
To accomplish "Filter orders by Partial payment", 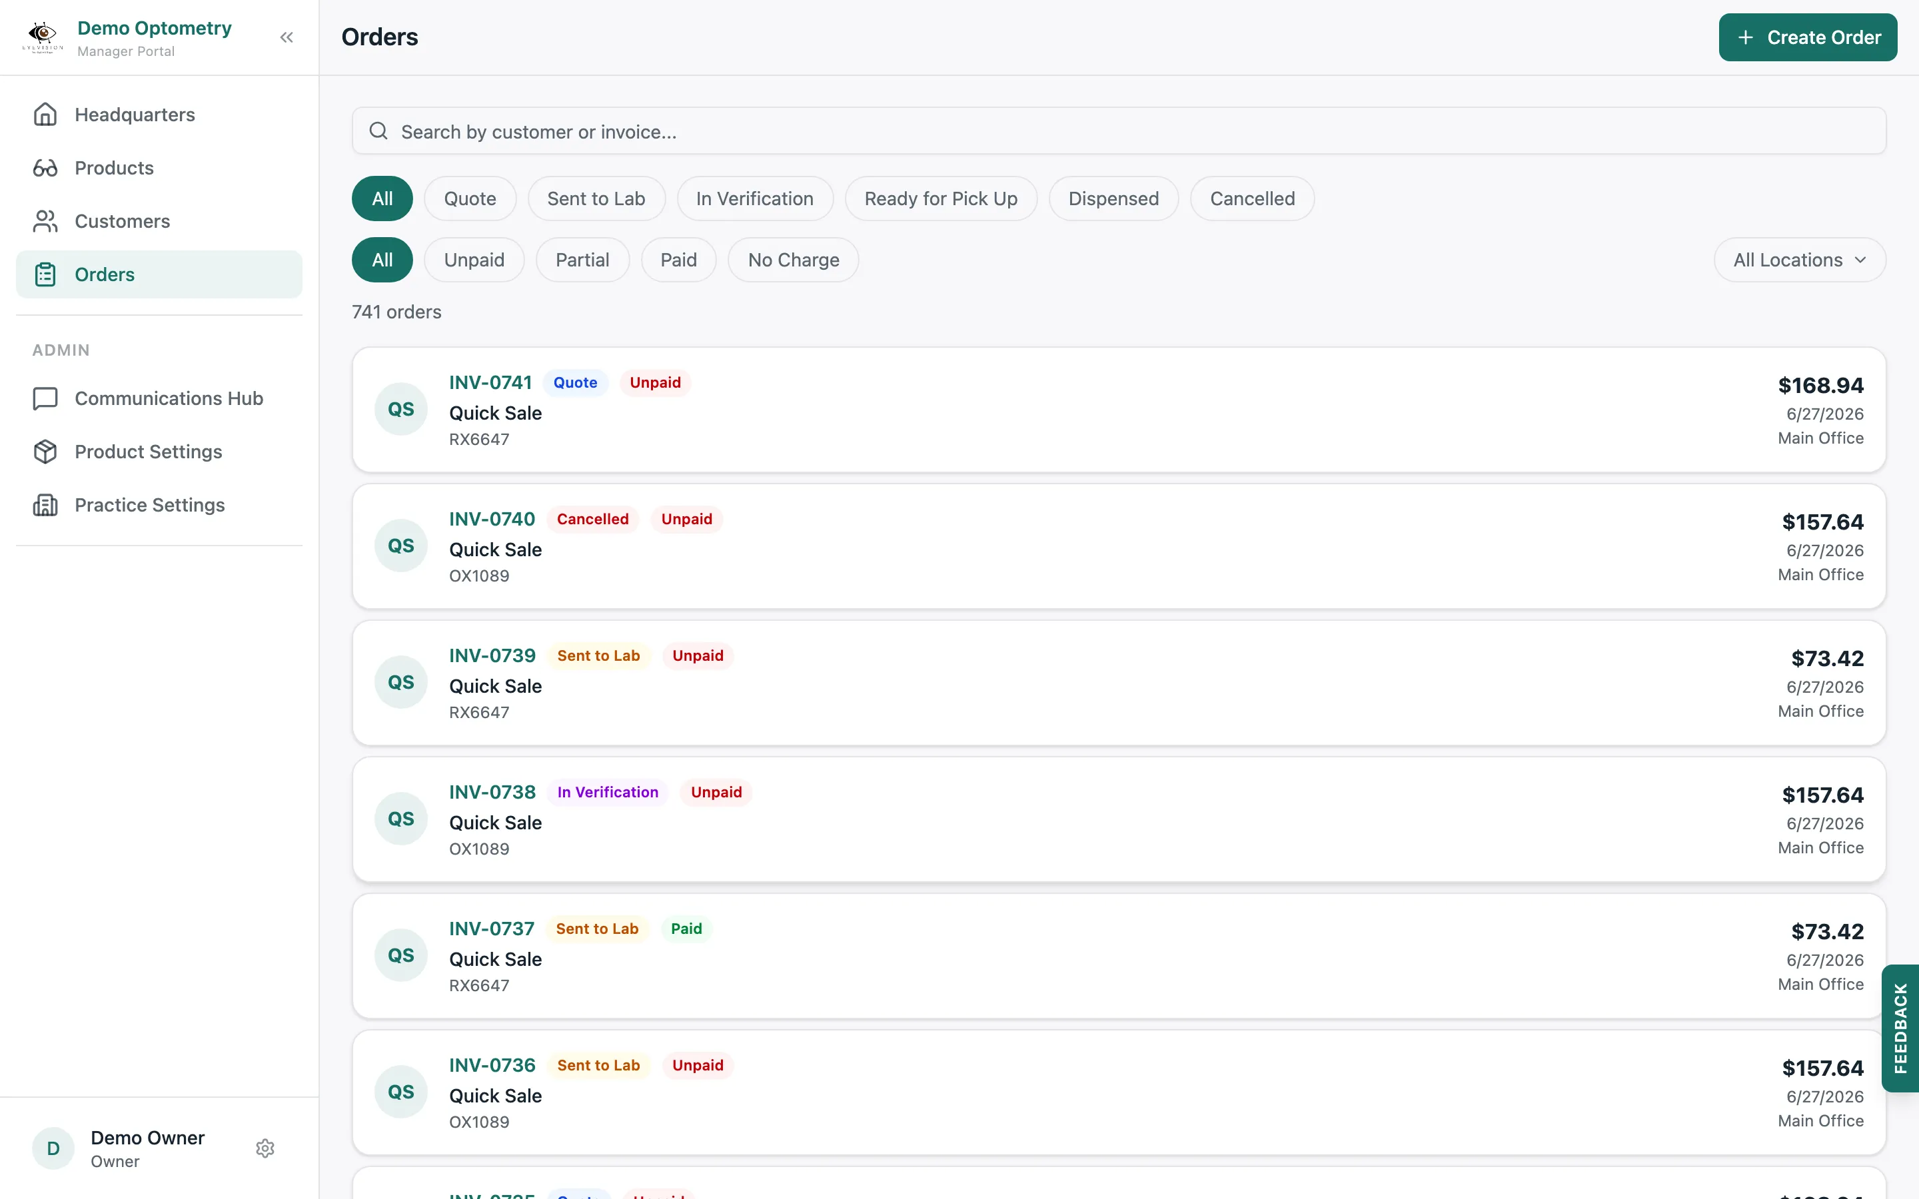I will [583, 260].
